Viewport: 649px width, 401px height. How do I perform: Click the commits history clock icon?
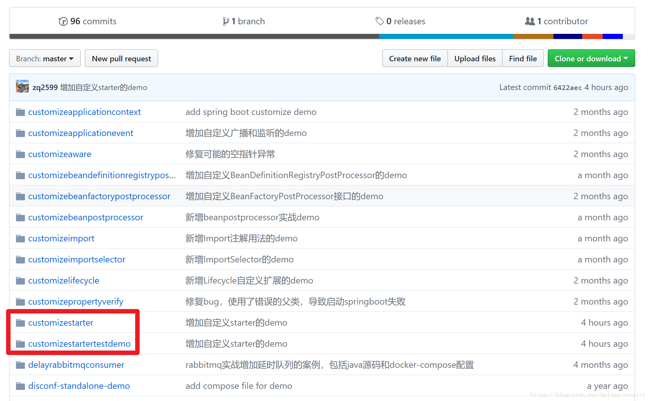pos(63,21)
